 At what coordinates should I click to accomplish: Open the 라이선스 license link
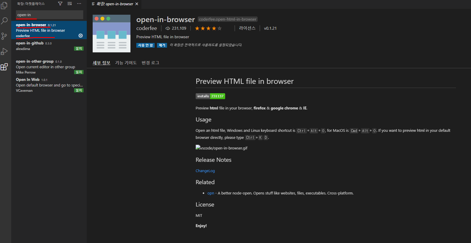[247, 28]
